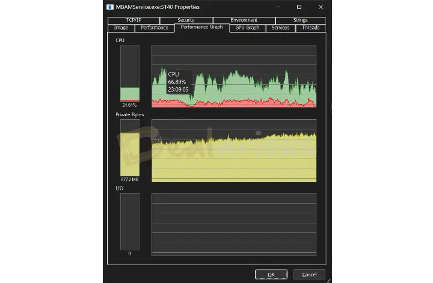Open the GPU Graph tab

[247, 28]
